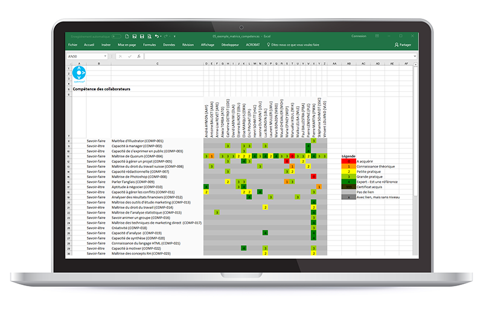Click the yellow 'Petite pratique' legend swatch
The image size is (483, 311).
pyautogui.click(x=348, y=171)
